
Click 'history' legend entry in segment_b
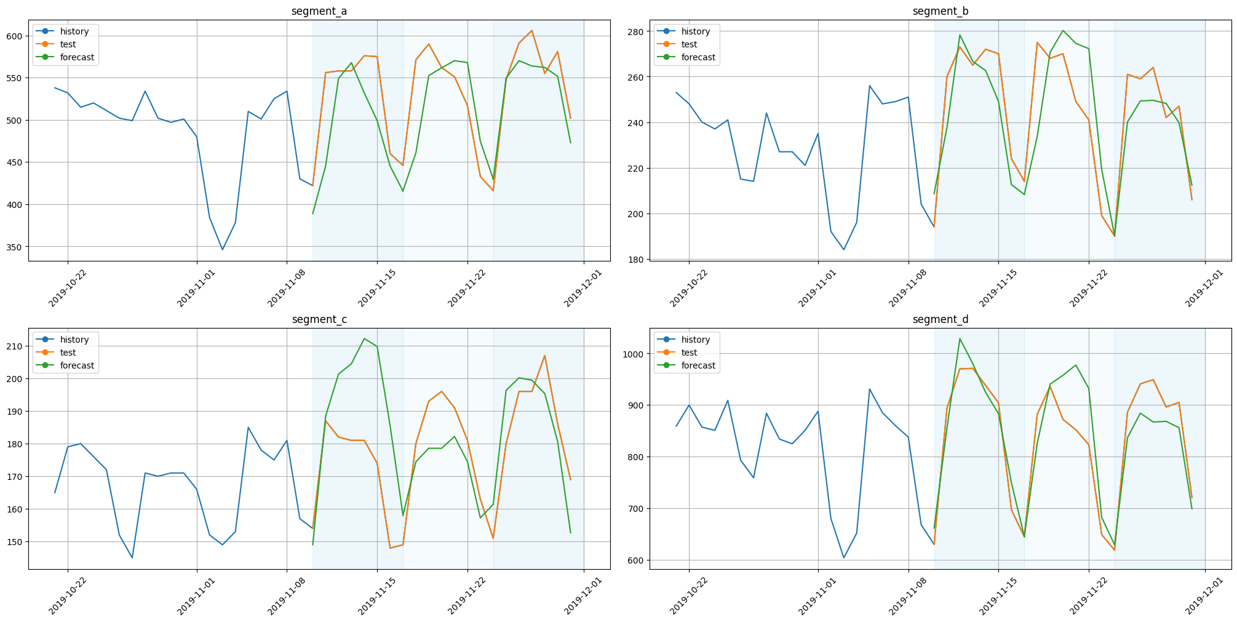685,31
